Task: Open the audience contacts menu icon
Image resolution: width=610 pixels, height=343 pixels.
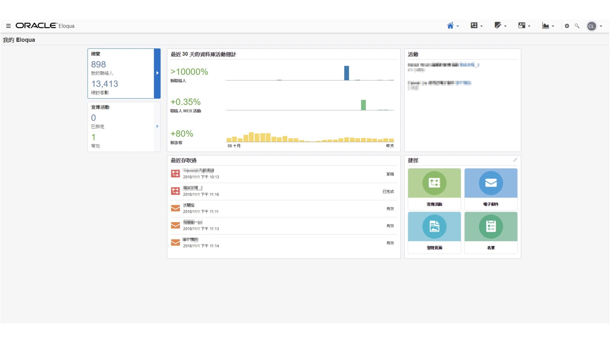Action: click(x=522, y=26)
